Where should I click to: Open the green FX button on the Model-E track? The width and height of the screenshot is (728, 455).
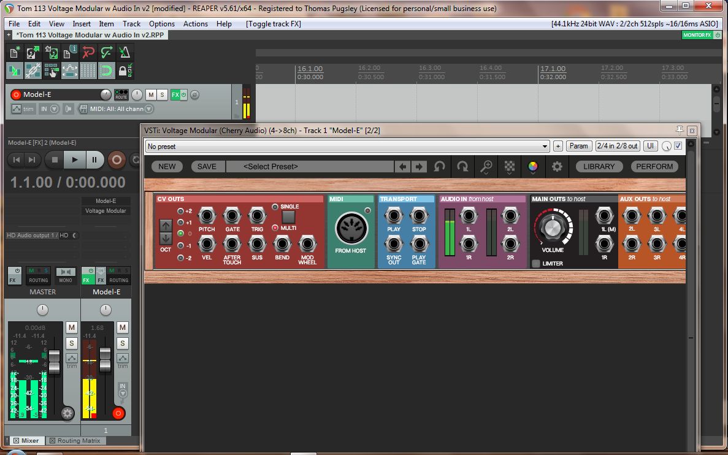click(x=175, y=94)
